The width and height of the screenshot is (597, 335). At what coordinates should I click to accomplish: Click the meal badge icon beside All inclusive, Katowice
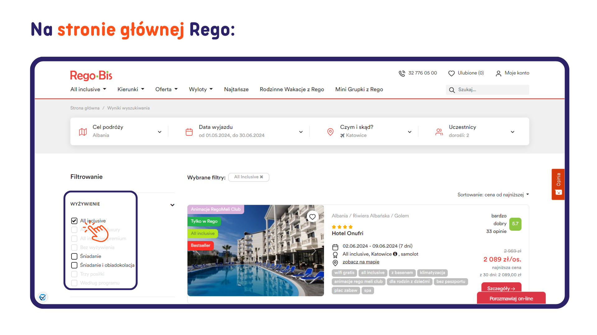click(x=335, y=255)
